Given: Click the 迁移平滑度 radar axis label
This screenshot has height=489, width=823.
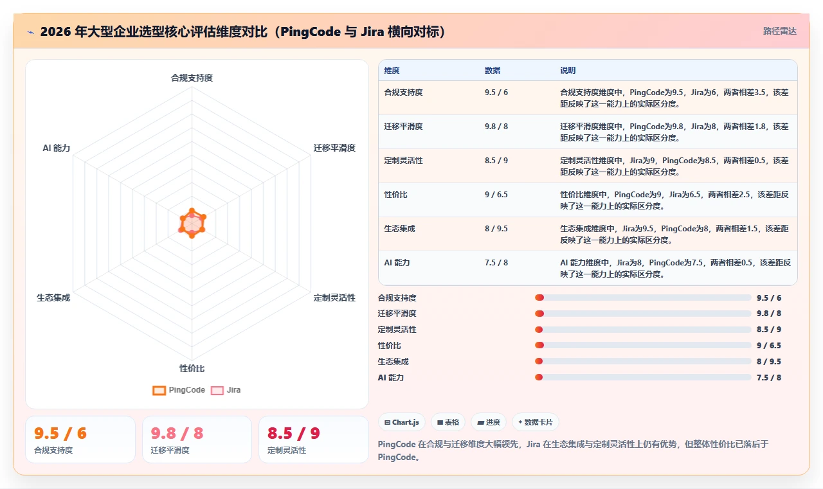Looking at the screenshot, I should pyautogui.click(x=334, y=148).
